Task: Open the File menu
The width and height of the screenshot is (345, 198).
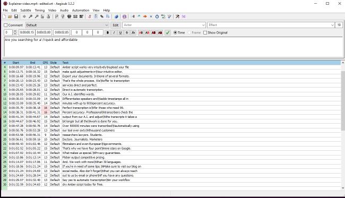Action: pyautogui.click(x=5, y=10)
